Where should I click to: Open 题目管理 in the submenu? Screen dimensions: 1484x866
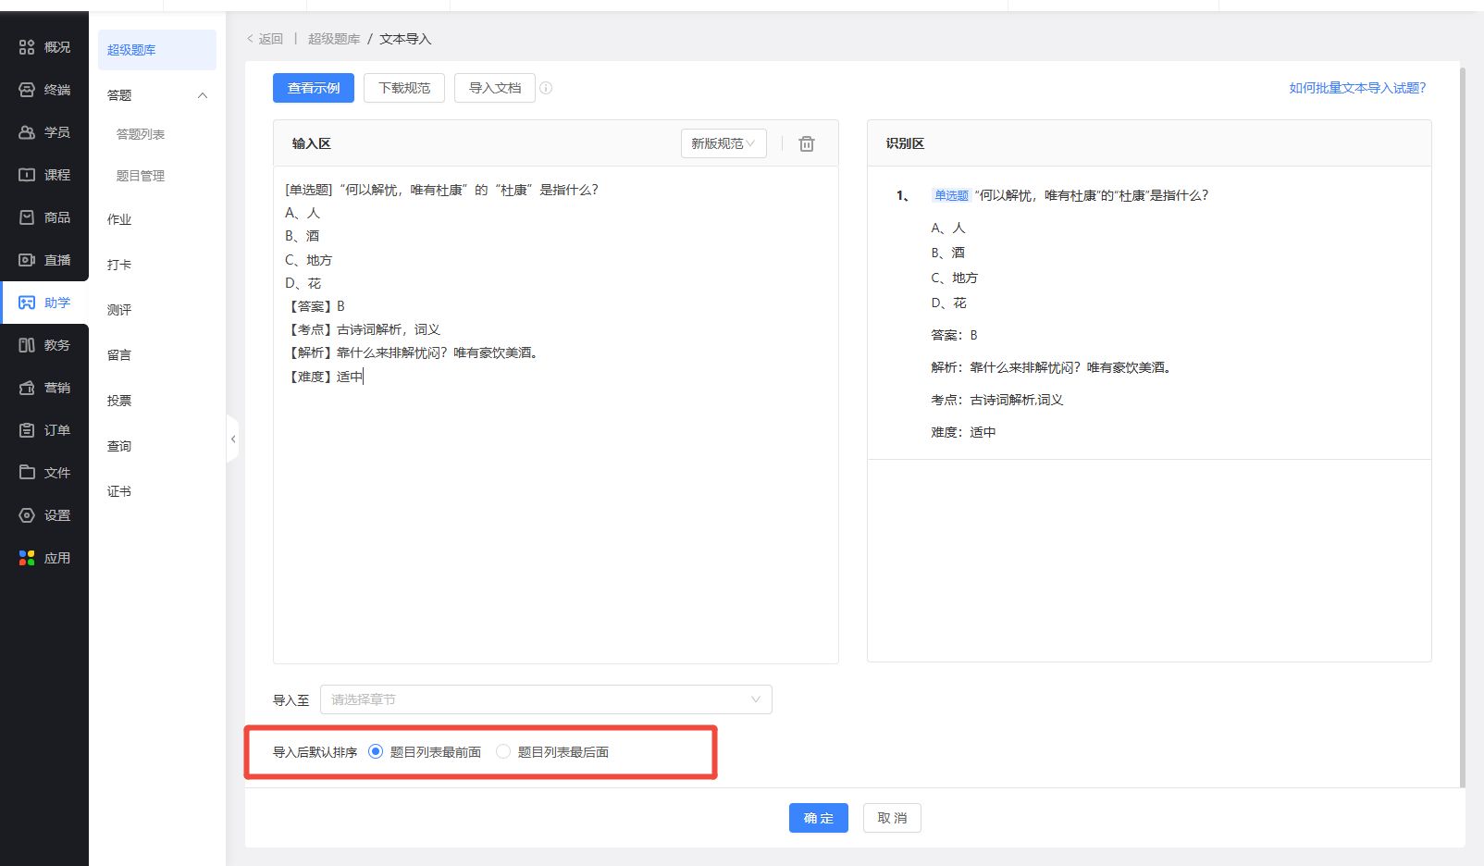[x=141, y=176]
